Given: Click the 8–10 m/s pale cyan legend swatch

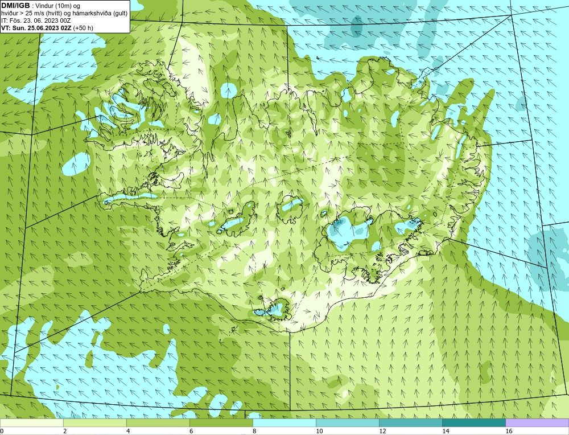Looking at the screenshot, I should click(x=284, y=422).
